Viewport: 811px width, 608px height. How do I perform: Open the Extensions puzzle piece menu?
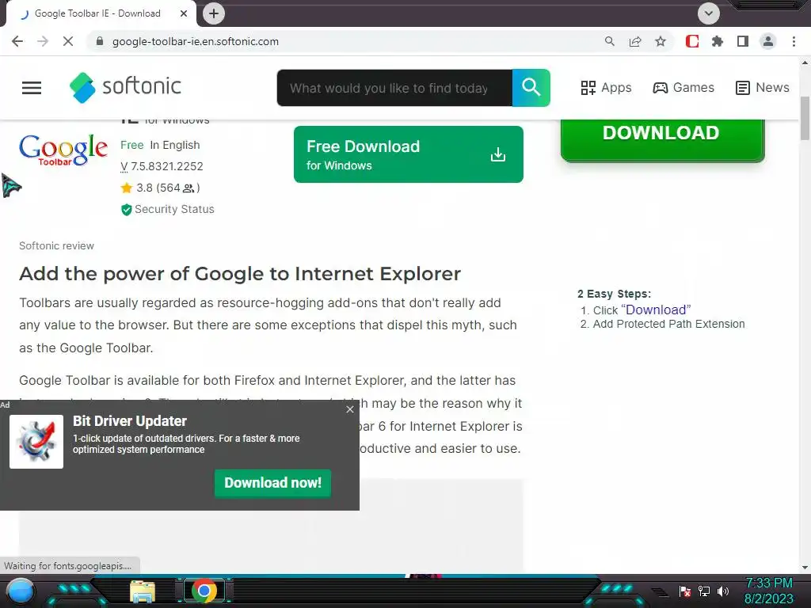coord(718,41)
